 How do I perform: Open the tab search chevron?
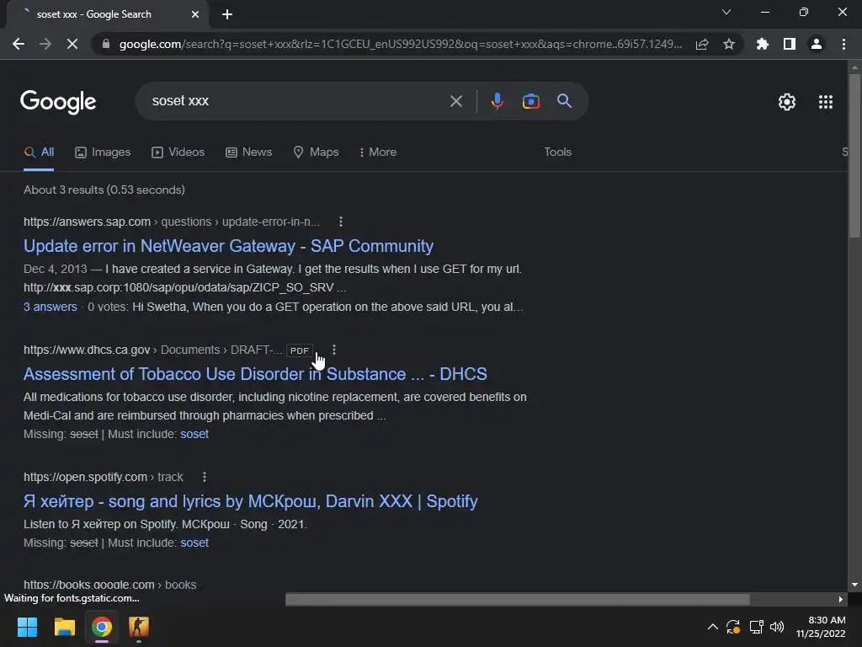[726, 12]
